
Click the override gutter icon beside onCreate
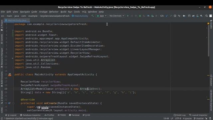point(9,103)
